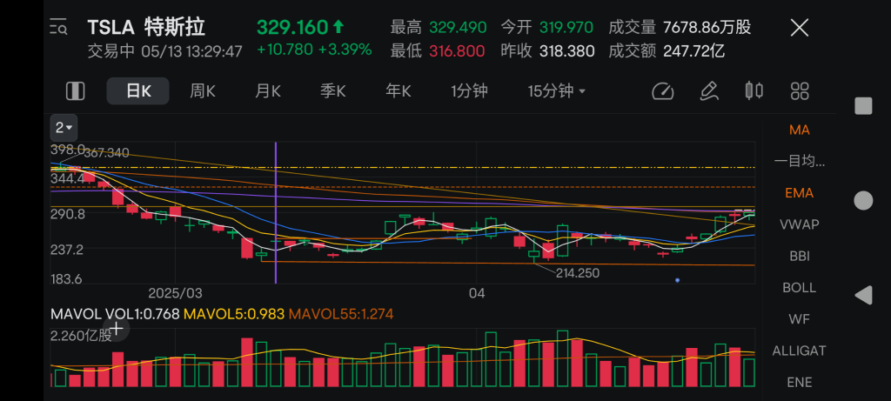Toggle the BOLL indicator

(x=799, y=287)
